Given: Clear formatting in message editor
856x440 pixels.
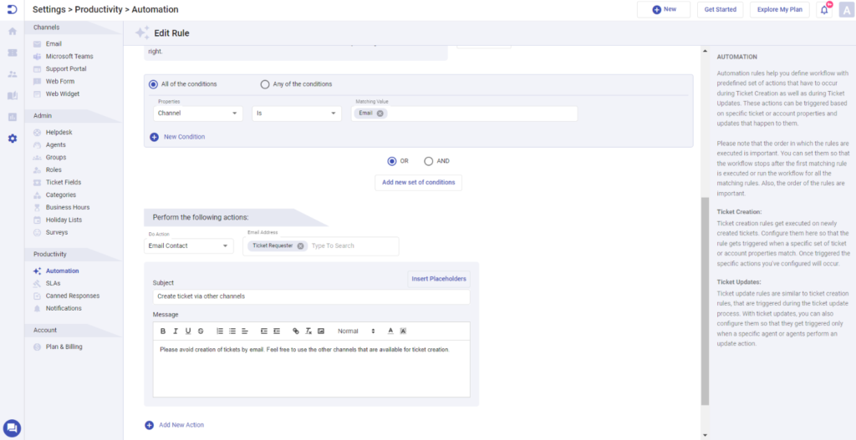Looking at the screenshot, I should pyautogui.click(x=308, y=331).
